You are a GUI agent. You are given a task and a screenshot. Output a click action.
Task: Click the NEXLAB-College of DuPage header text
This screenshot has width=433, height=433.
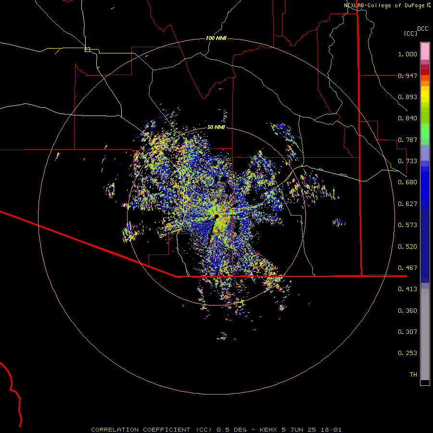tap(384, 5)
